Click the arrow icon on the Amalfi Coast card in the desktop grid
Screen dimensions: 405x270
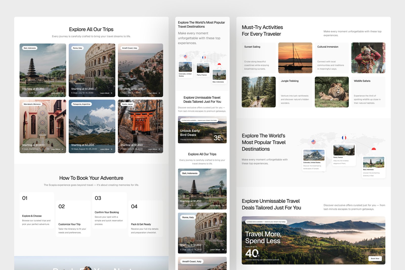(159, 93)
